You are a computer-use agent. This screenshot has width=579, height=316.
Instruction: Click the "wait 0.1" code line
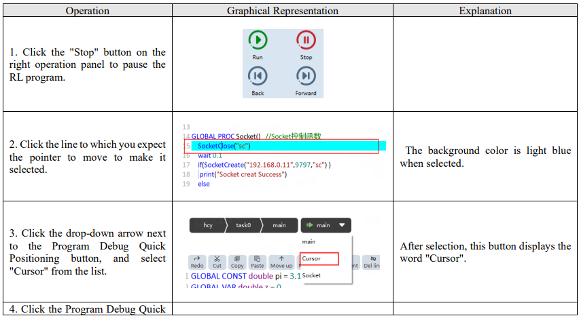[x=210, y=155]
